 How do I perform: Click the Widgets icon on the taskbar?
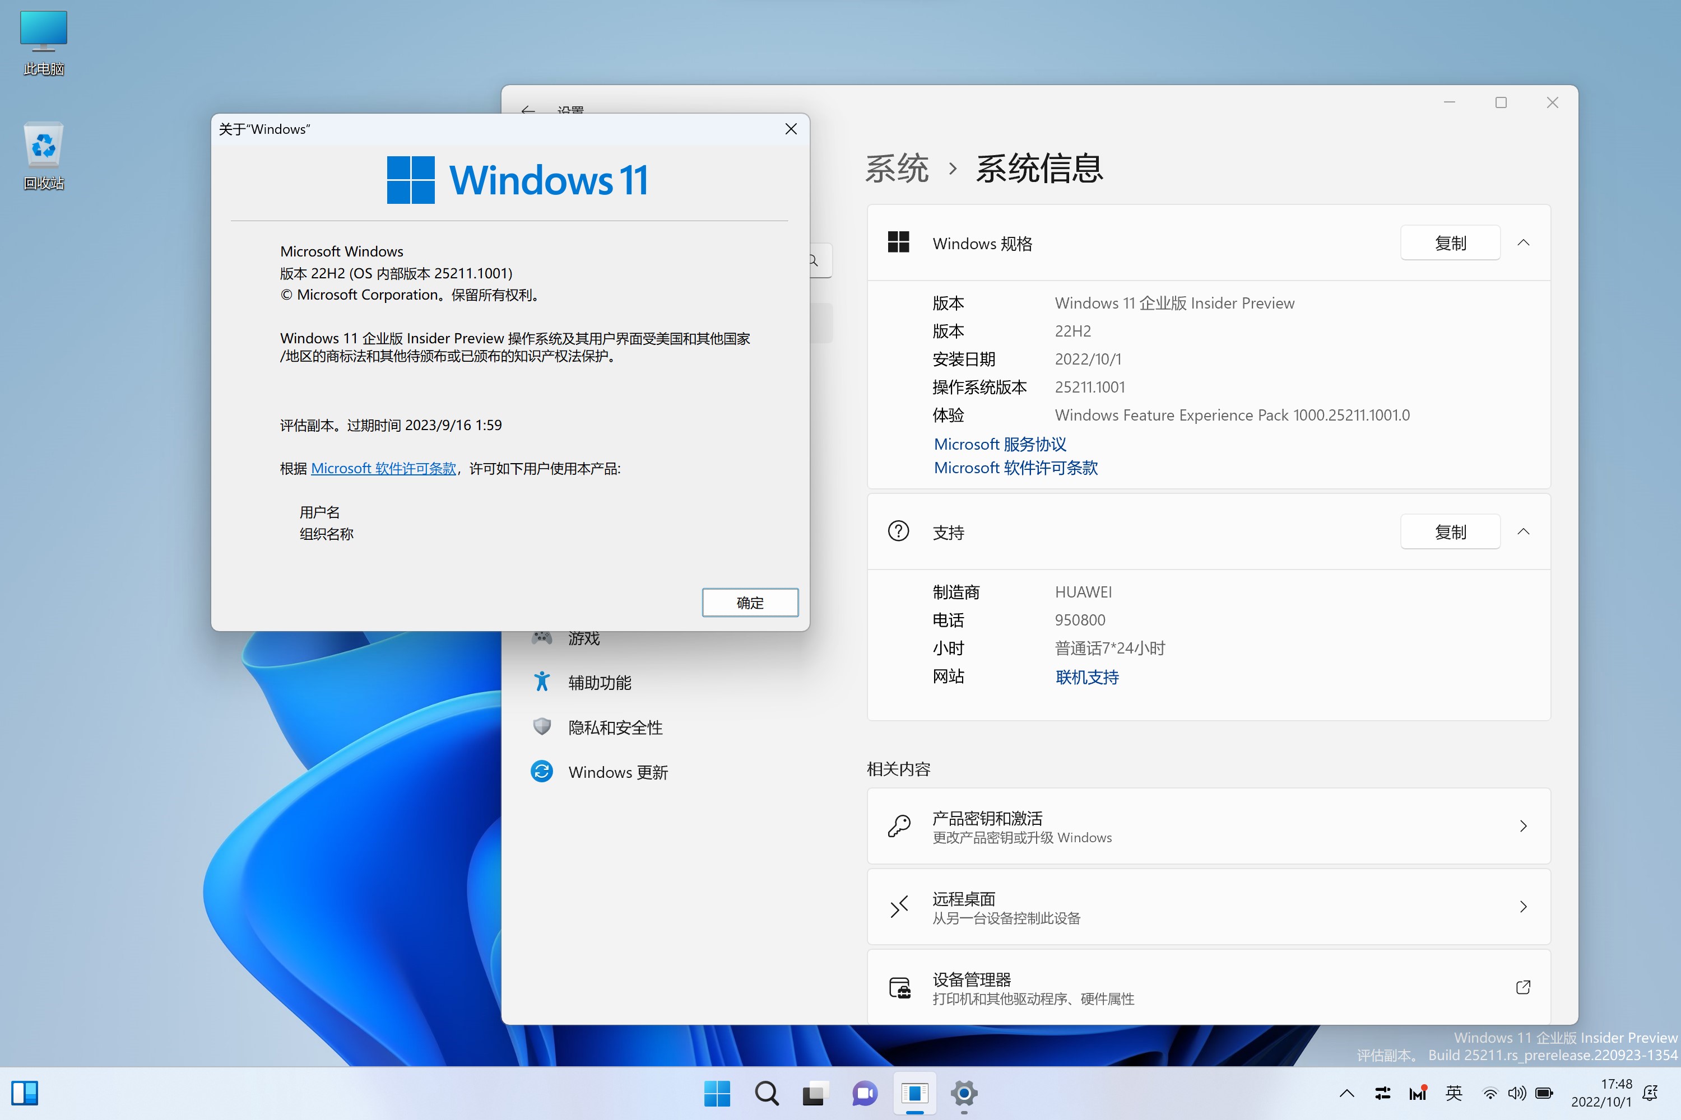click(x=25, y=1093)
